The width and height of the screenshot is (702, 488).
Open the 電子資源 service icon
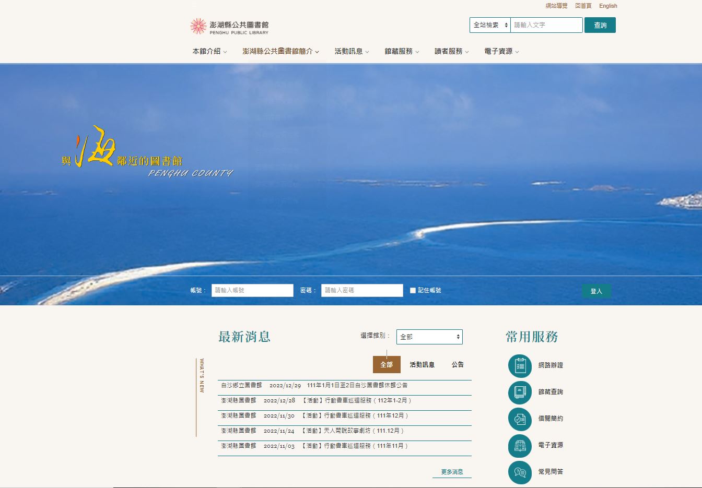(520, 446)
